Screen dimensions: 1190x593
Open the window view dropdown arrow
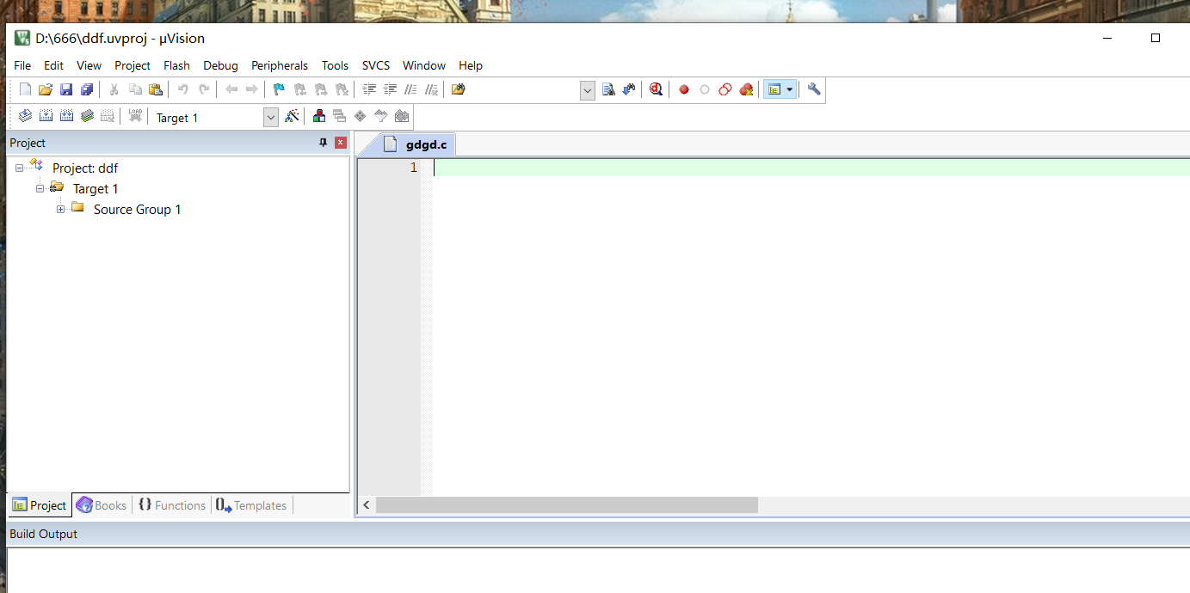(790, 89)
